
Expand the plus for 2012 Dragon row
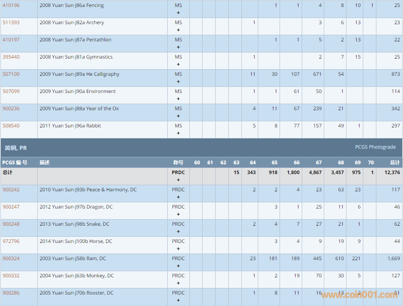[178, 214]
